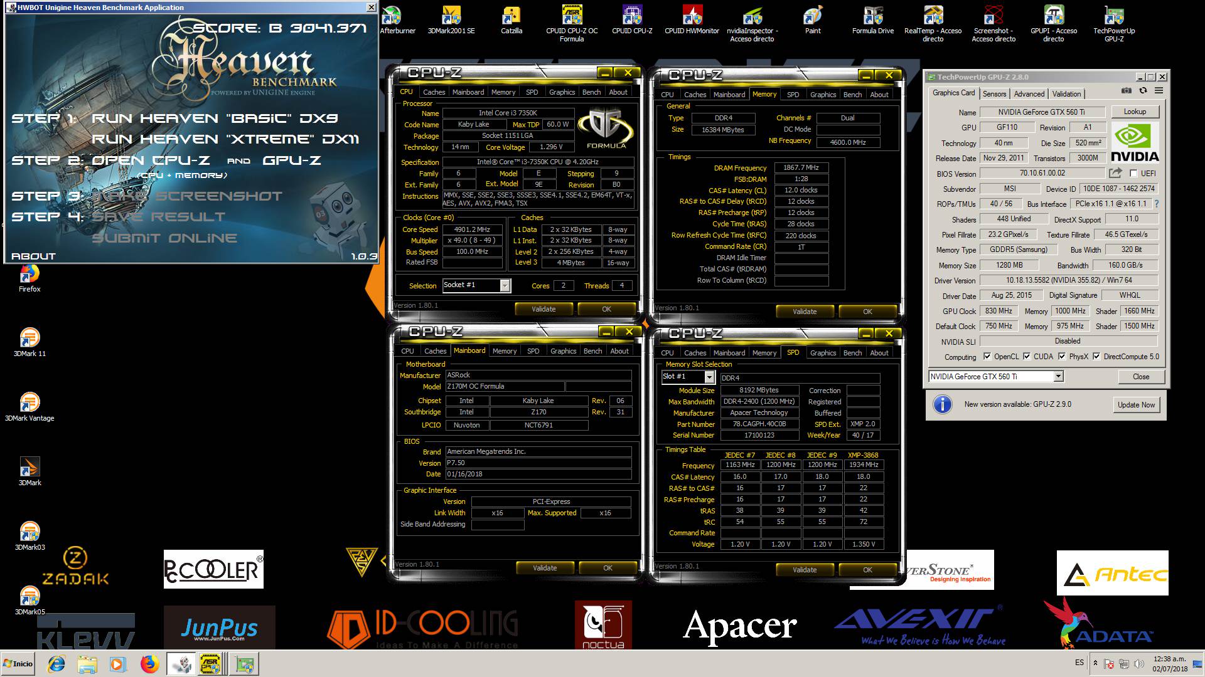Click the volume speaker icon in system tray
This screenshot has width=1205, height=677.
pyautogui.click(x=1138, y=664)
